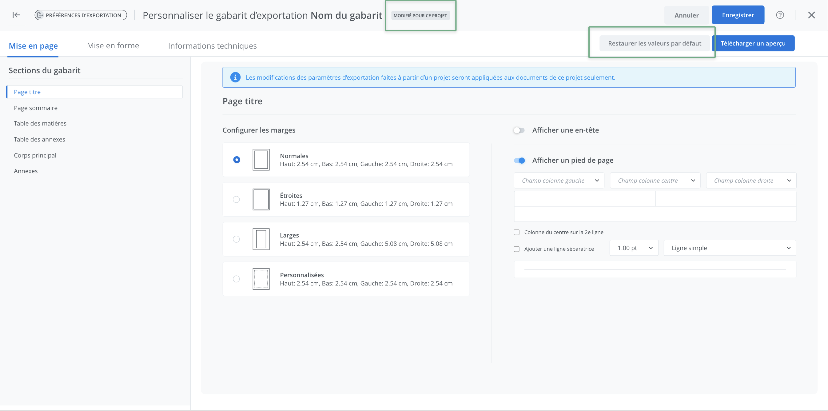Click the Étroites margin page icon
Screen dimensions: 828x411
point(261,199)
